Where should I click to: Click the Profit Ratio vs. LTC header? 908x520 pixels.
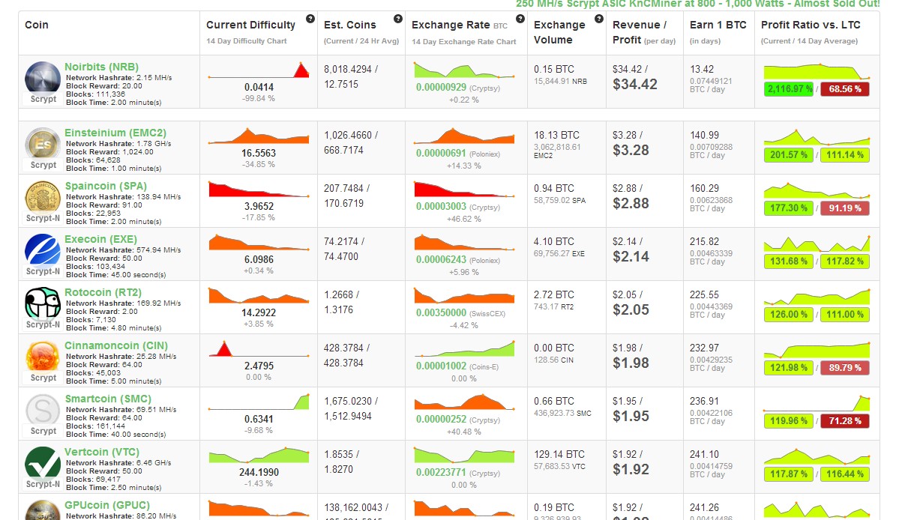(811, 25)
